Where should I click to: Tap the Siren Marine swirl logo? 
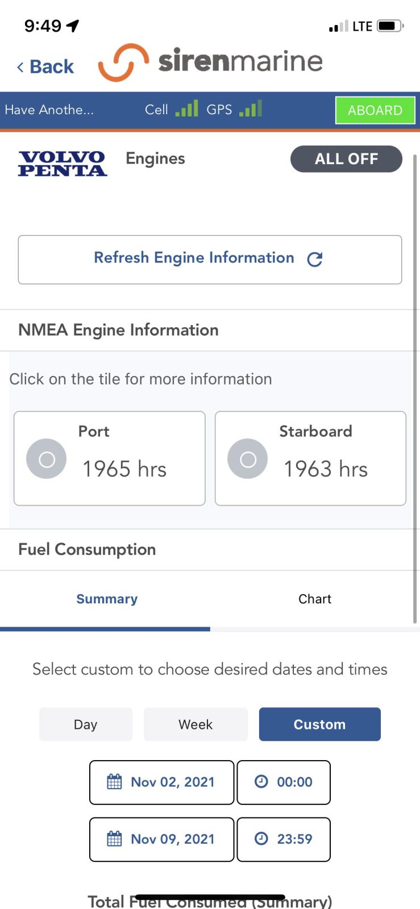(123, 62)
